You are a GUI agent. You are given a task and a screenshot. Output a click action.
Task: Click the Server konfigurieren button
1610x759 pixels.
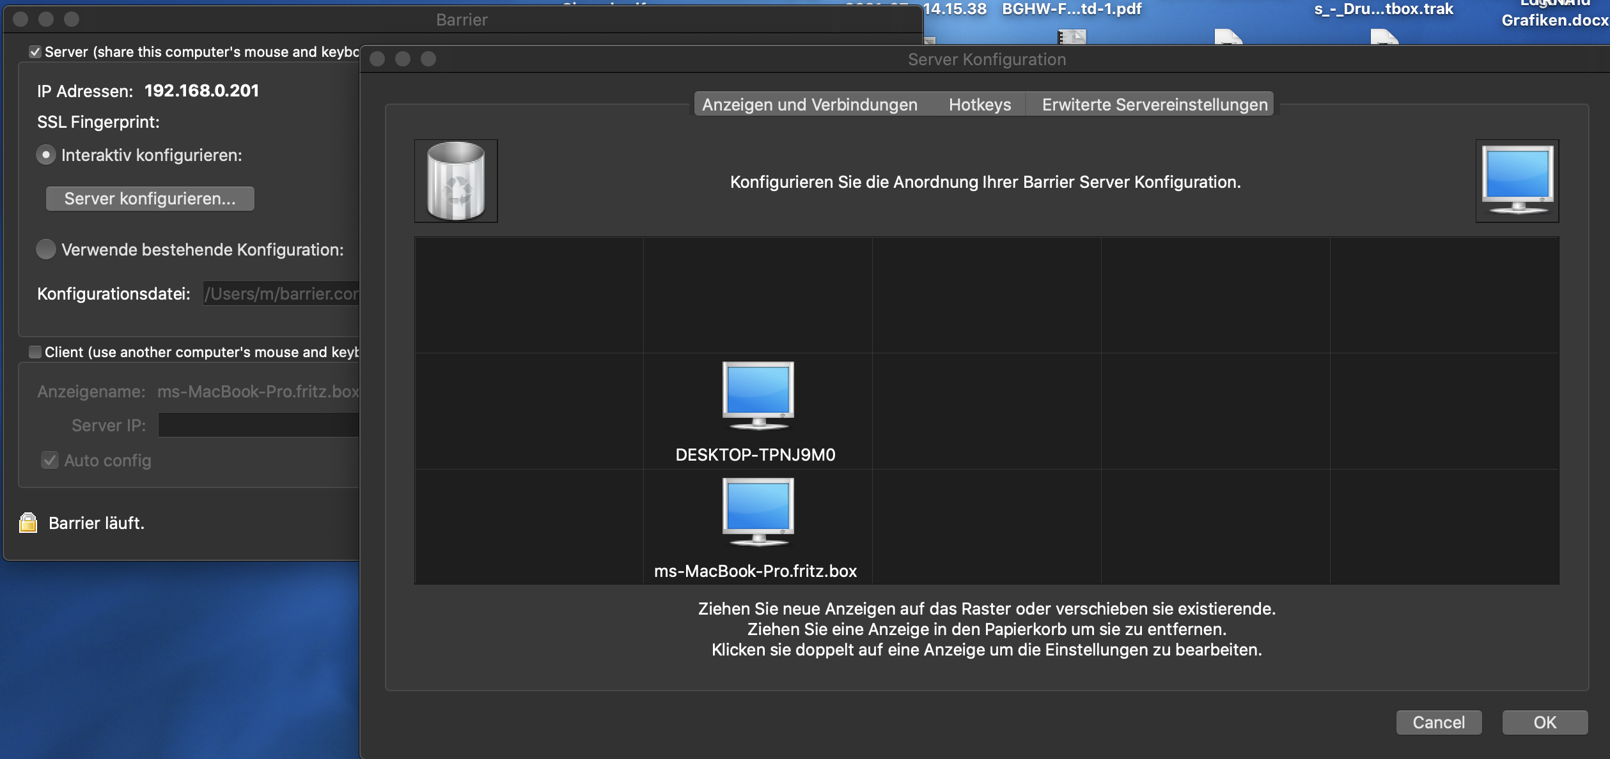pyautogui.click(x=150, y=198)
